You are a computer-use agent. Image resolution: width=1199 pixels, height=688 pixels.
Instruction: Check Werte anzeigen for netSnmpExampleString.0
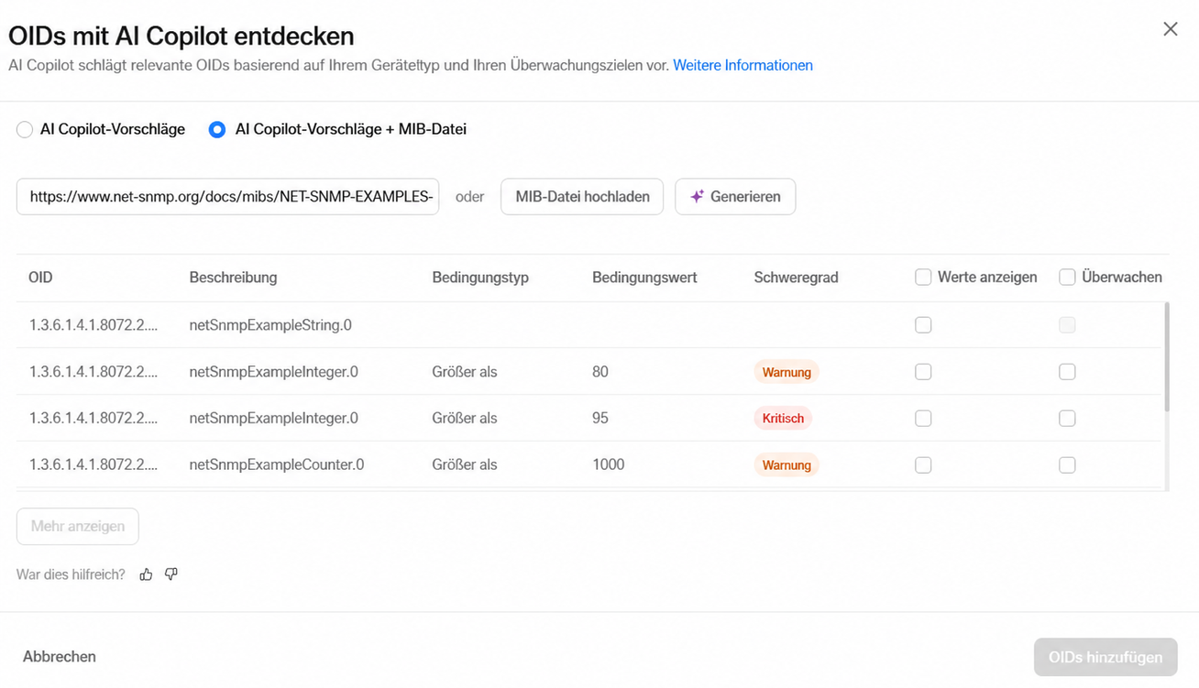click(x=923, y=325)
